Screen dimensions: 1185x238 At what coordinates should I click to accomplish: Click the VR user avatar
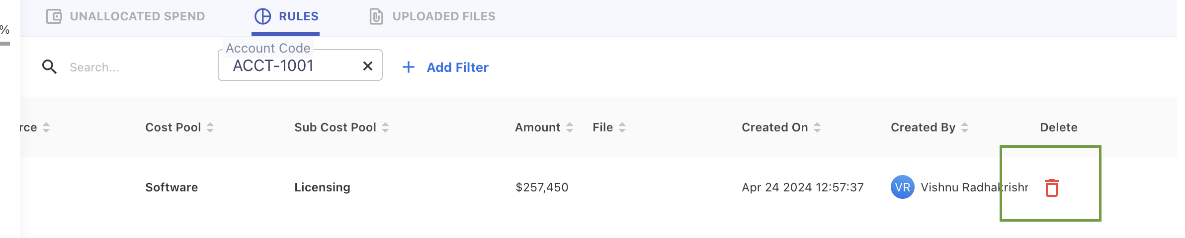tap(902, 187)
